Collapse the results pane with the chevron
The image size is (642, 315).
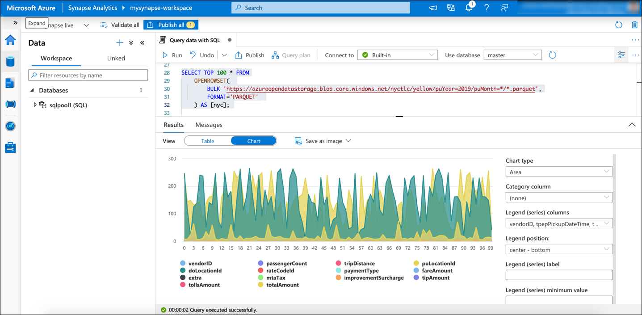click(632, 125)
